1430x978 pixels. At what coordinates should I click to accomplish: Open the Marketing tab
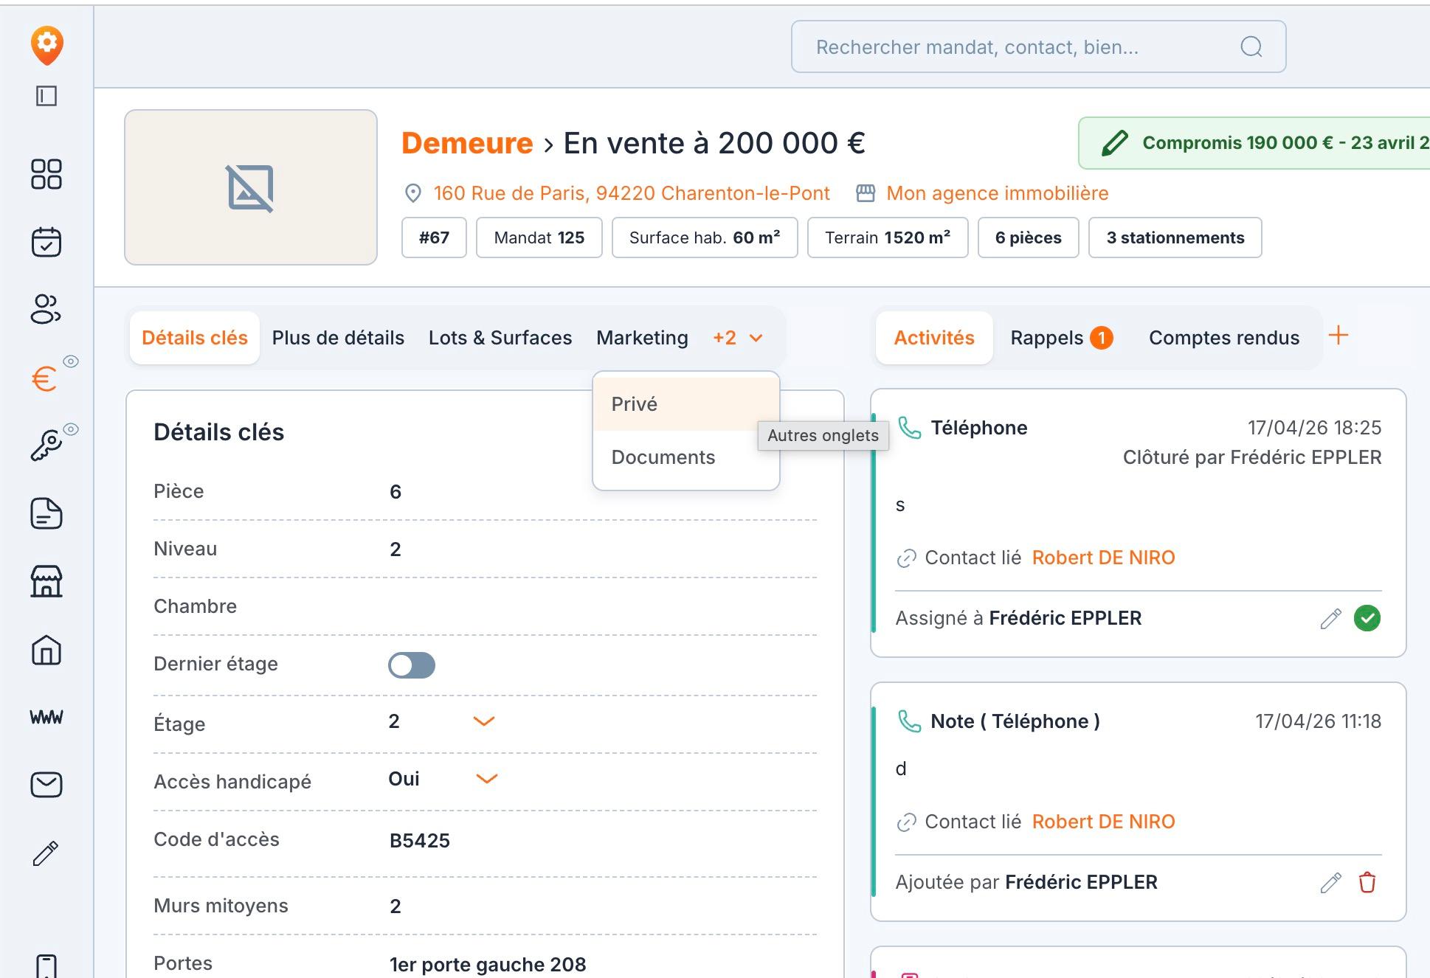click(642, 338)
